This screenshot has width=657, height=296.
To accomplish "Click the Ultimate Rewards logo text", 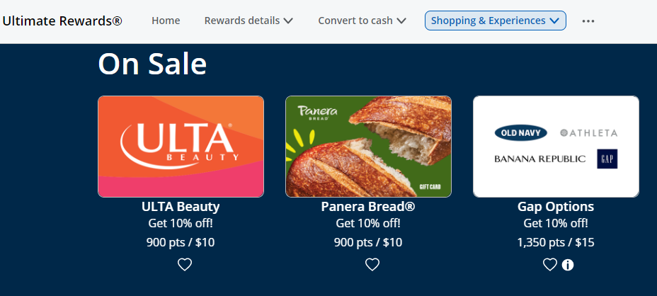I will [62, 21].
